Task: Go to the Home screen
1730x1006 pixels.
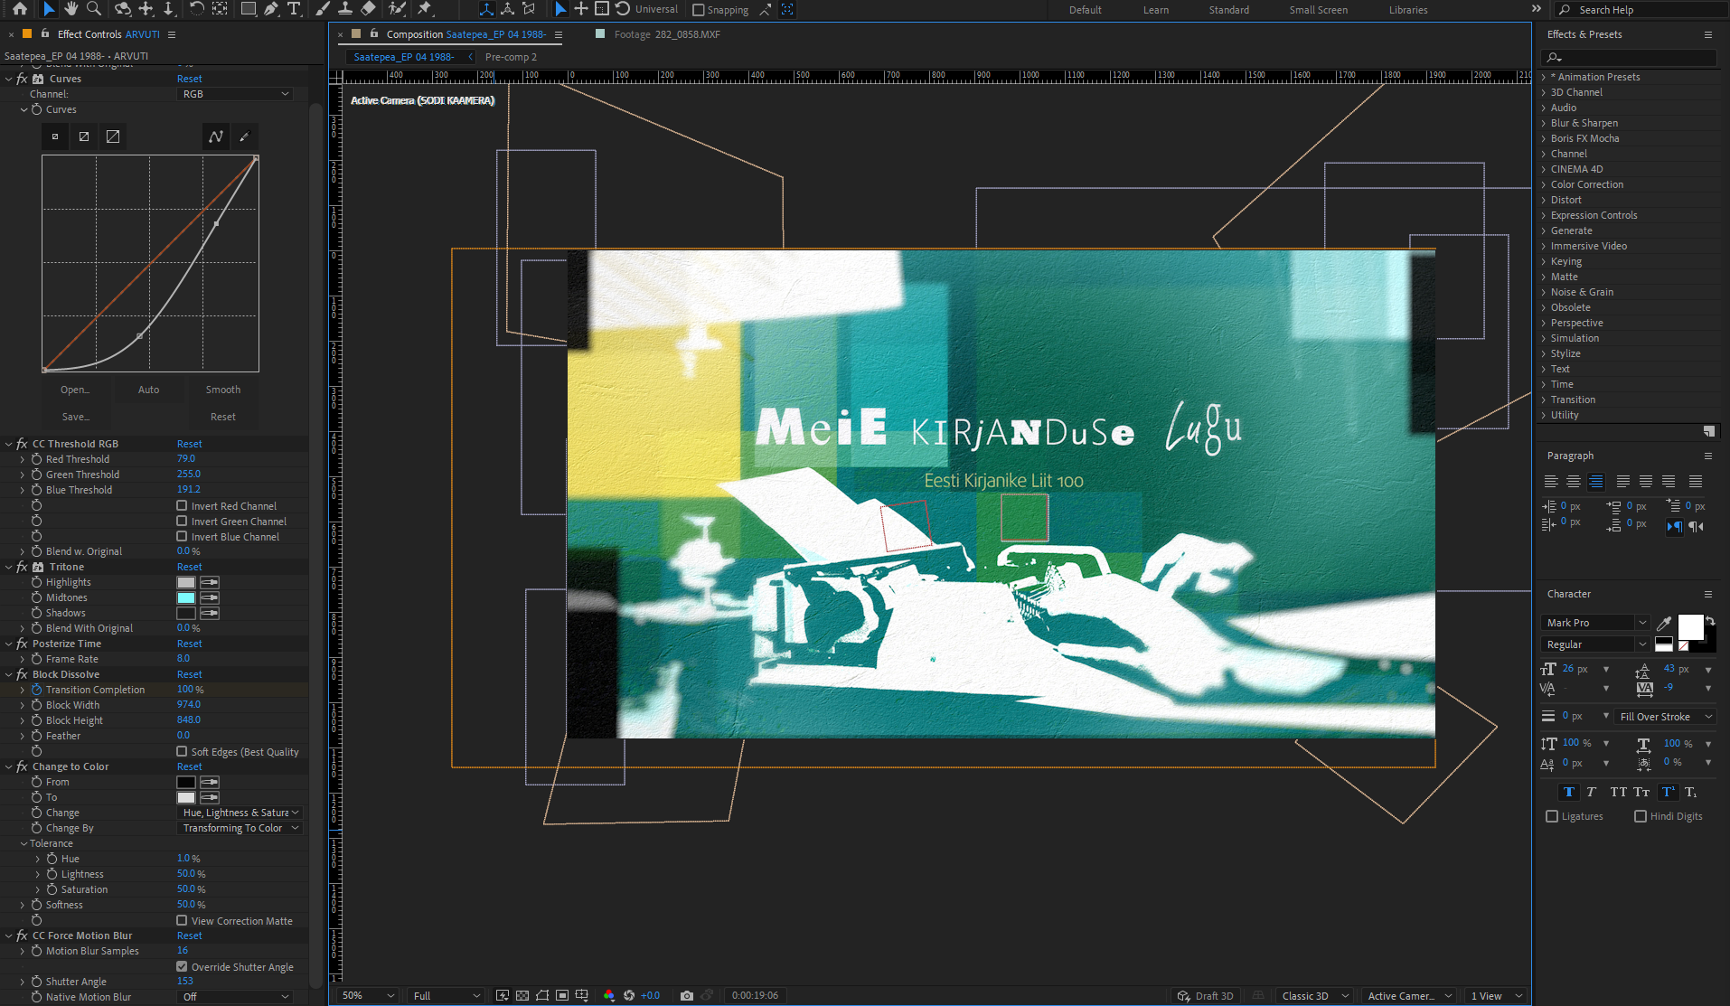Action: click(20, 9)
